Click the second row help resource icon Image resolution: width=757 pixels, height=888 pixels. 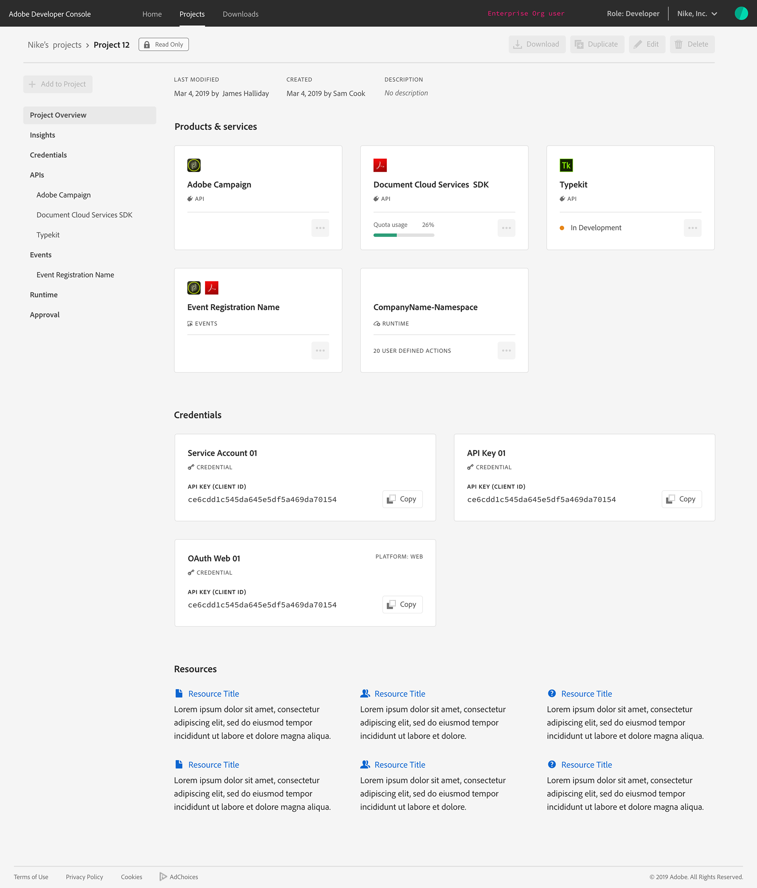552,764
